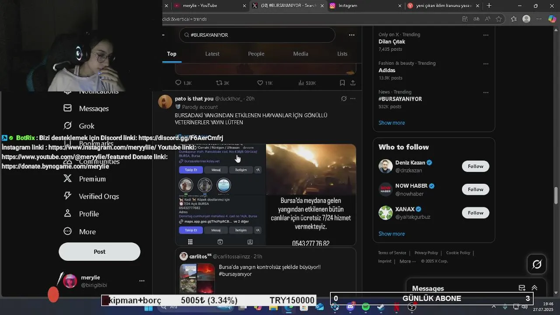Open Steam from the taskbar

[381, 307]
